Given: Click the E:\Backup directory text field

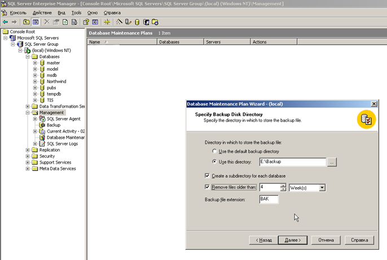Looking at the screenshot, I should (x=292, y=162).
